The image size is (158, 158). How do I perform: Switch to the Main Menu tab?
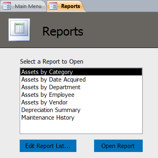click(23, 6)
